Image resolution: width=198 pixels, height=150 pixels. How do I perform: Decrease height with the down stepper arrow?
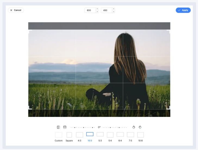pos(114,12)
